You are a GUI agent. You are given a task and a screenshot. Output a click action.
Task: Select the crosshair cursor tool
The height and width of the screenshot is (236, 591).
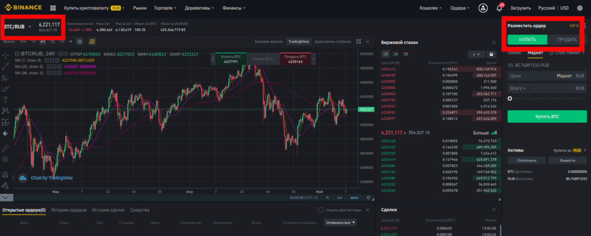pyautogui.click(x=5, y=54)
